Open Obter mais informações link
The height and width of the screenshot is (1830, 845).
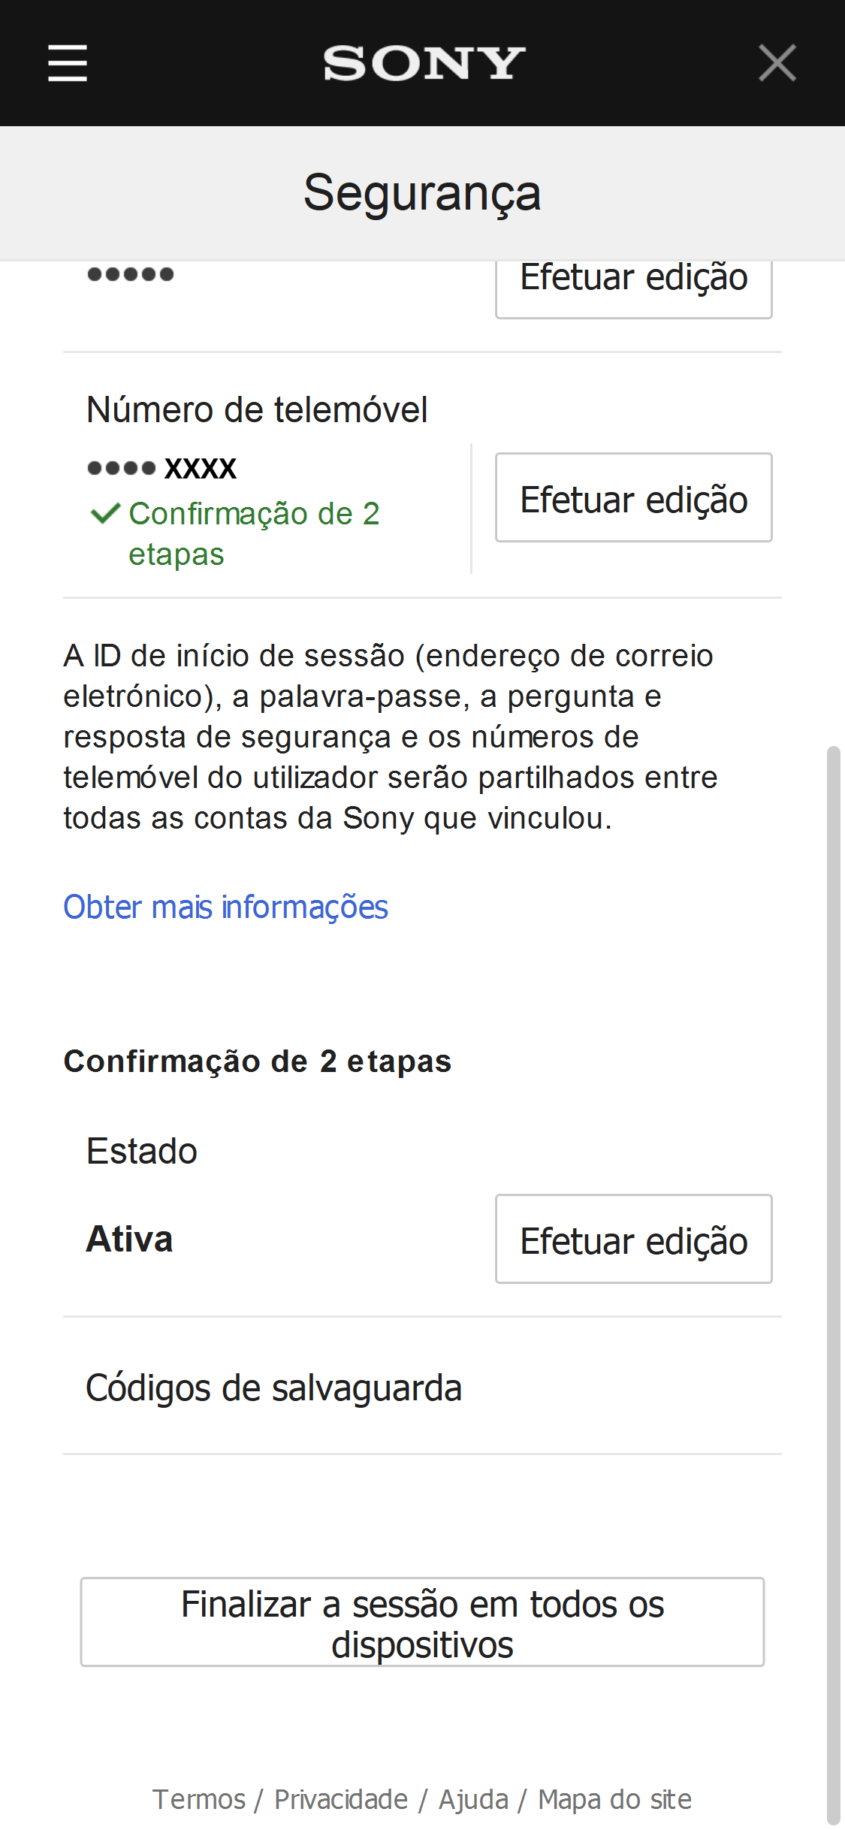[225, 907]
